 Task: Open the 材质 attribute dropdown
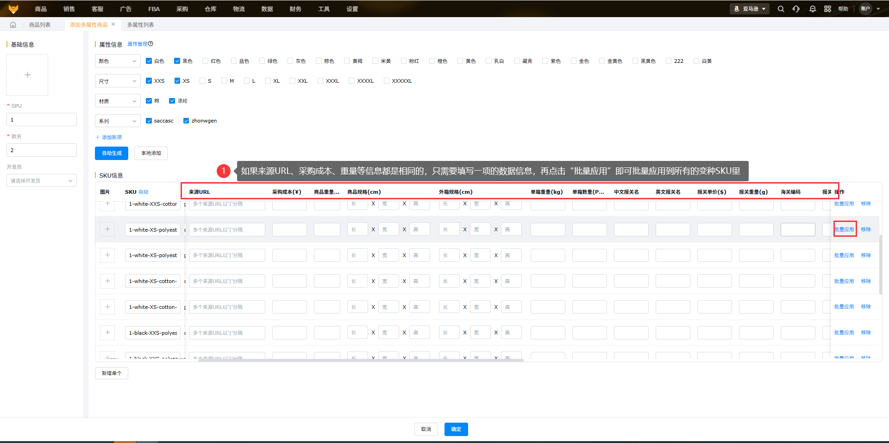pyautogui.click(x=118, y=101)
